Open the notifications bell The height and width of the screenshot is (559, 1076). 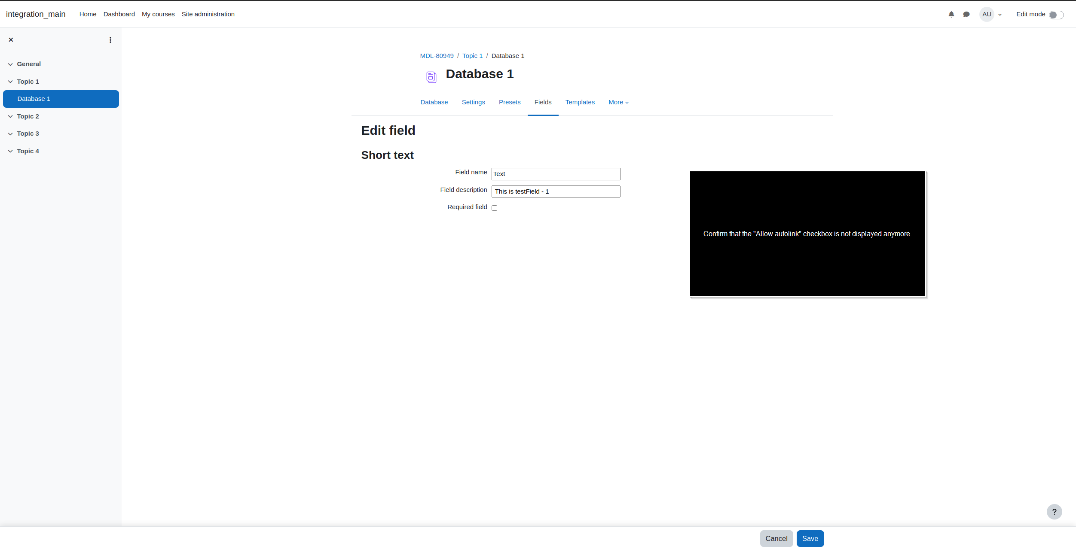(x=951, y=14)
